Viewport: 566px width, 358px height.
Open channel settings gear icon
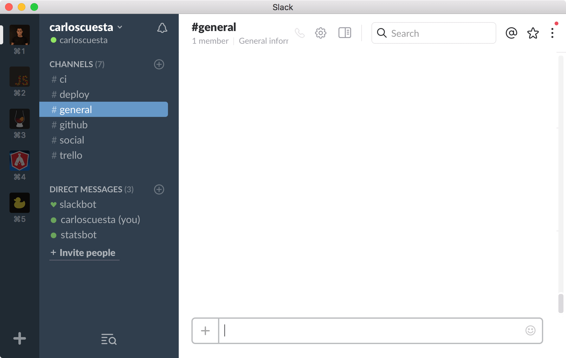[321, 33]
